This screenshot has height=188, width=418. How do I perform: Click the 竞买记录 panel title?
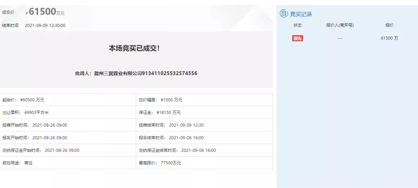click(301, 14)
